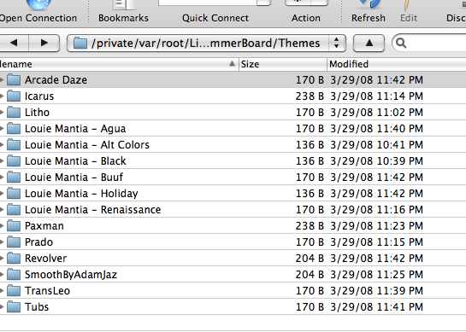Open the Bookmarks toolbar item
Image resolution: width=466 pixels, height=332 pixels.
point(123,12)
